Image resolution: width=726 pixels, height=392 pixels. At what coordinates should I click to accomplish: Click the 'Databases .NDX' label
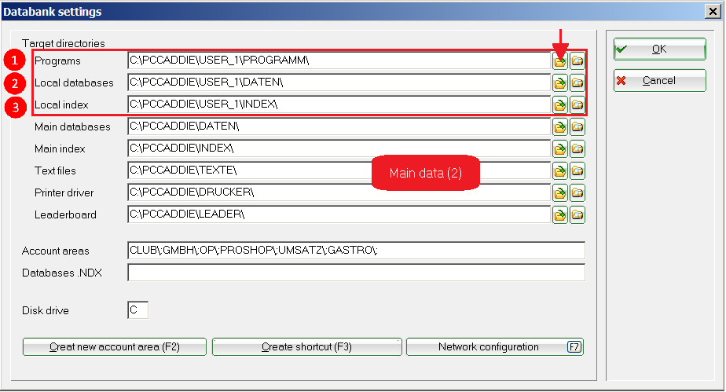tap(62, 273)
